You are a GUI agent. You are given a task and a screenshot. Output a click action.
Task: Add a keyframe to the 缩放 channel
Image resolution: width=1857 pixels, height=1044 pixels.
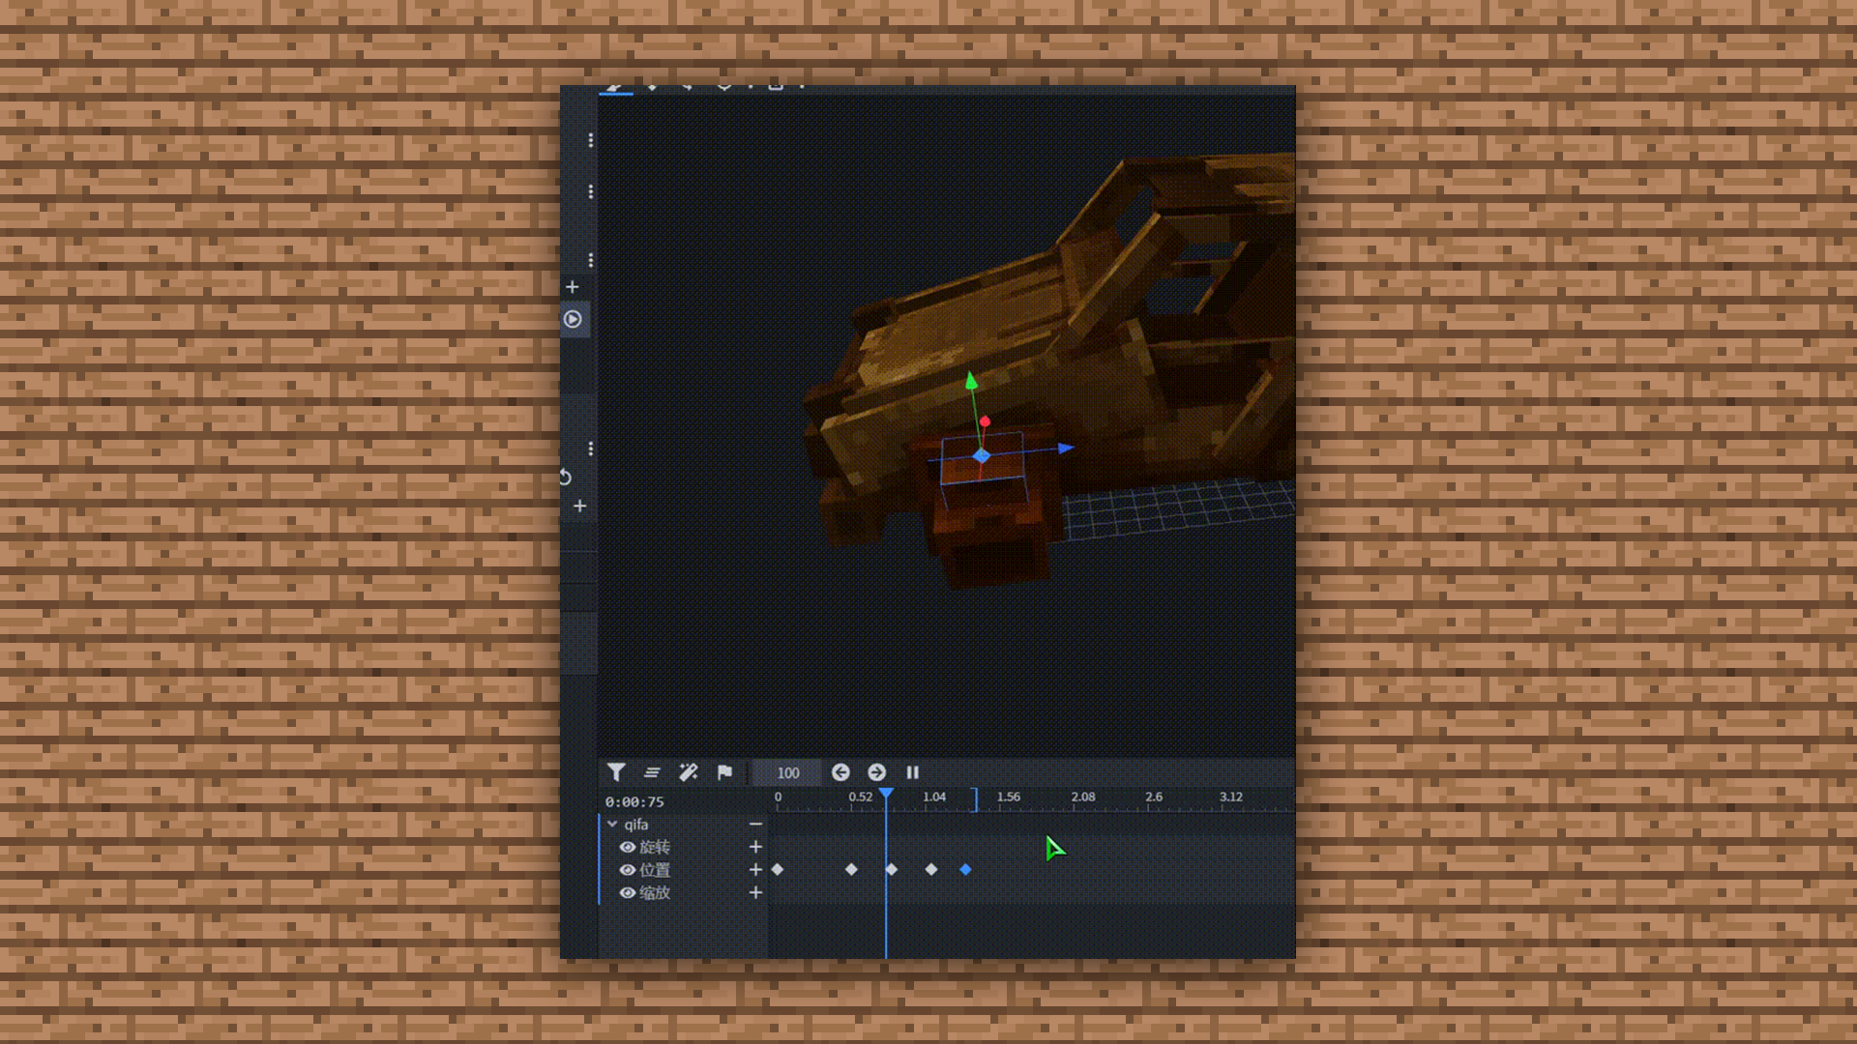click(755, 893)
